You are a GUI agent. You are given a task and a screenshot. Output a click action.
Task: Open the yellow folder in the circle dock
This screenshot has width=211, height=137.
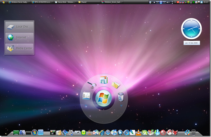(x=115, y=85)
